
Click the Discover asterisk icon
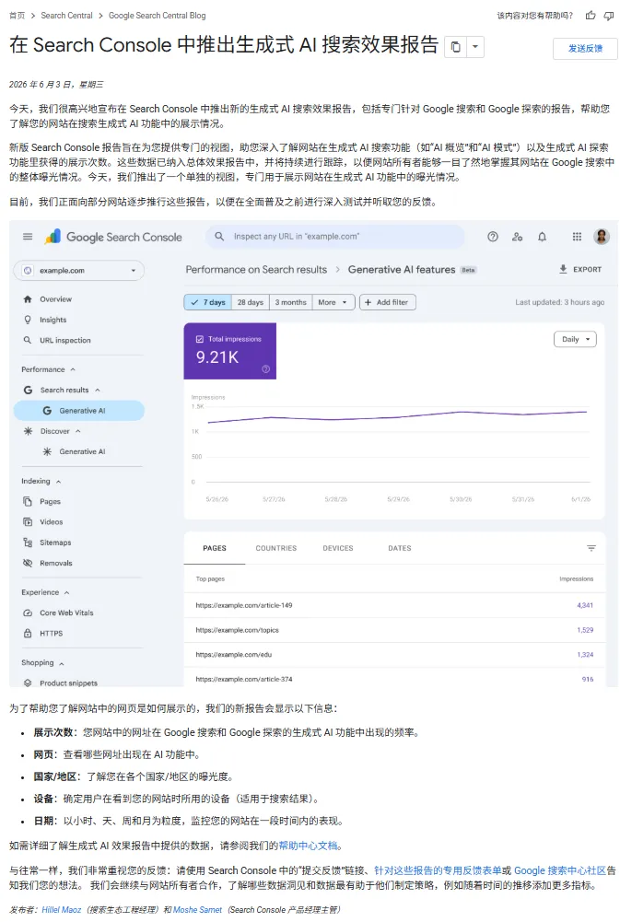(28, 432)
